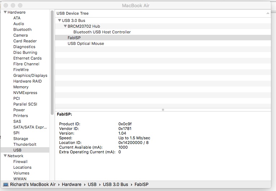Toggle sort chevron in USB Device Tree header
Screen dimensions: 276x191
[x=268, y=13]
